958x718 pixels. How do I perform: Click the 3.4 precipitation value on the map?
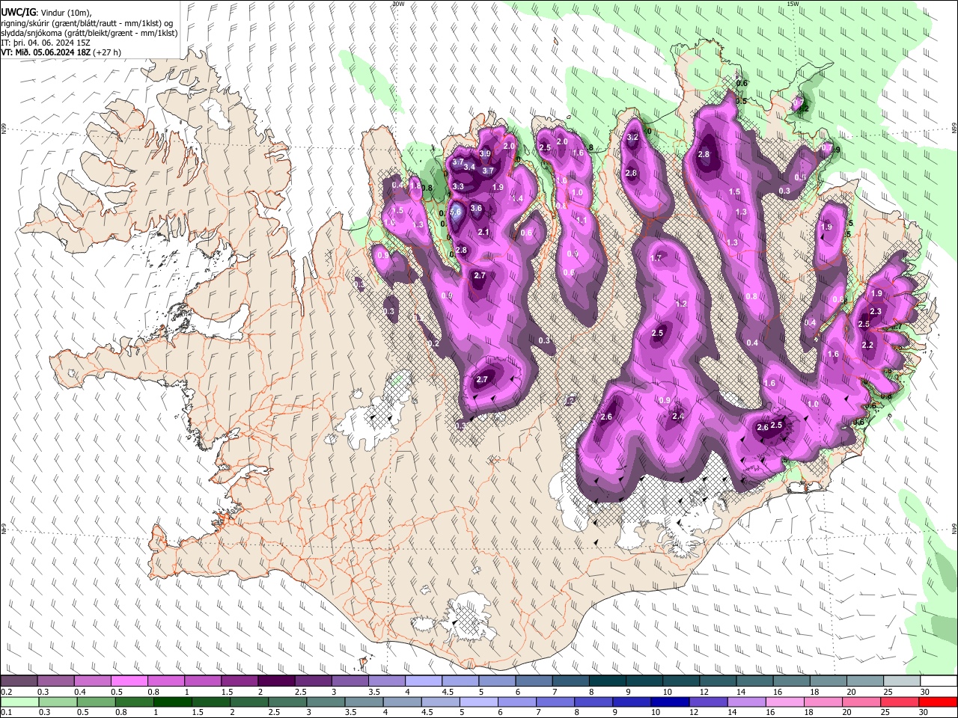click(469, 167)
